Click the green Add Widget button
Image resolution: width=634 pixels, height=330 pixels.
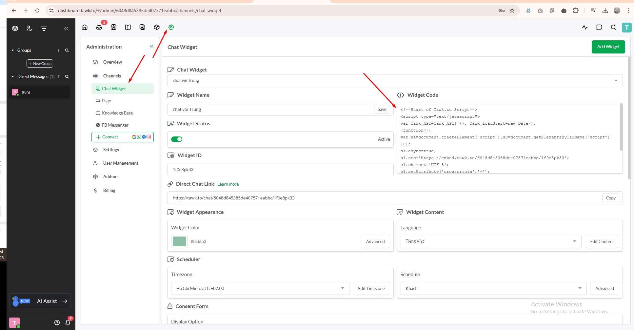(608, 47)
